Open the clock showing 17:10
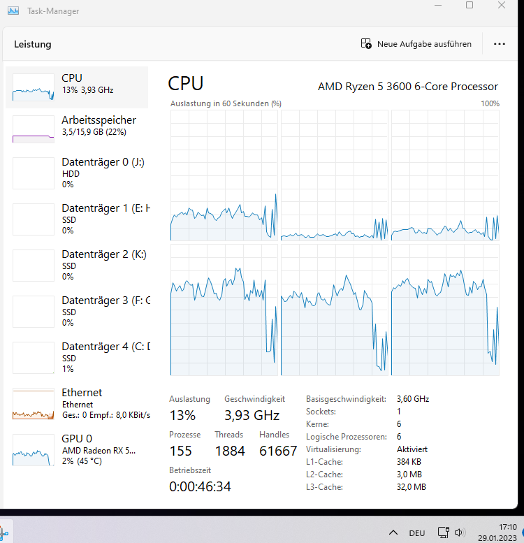Viewport: 524px width, 543px height. click(x=497, y=533)
